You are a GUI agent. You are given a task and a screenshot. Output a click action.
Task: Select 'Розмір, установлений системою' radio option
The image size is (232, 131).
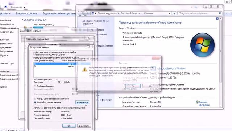coord(35,99)
